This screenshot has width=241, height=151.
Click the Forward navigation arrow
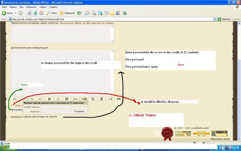click(20, 13)
